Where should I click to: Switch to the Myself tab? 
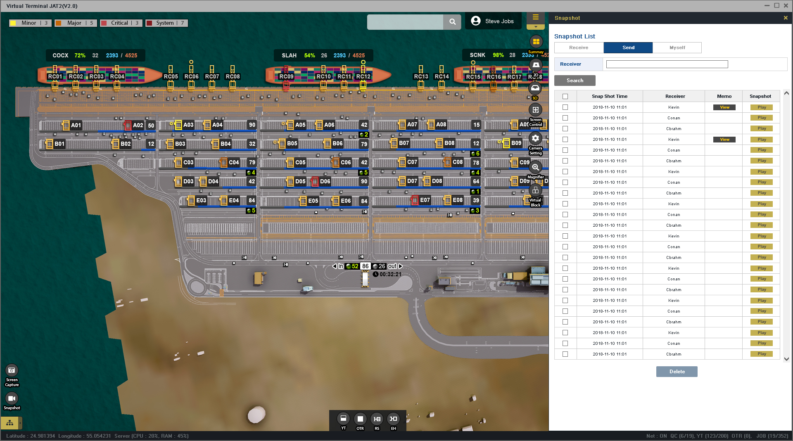click(x=677, y=47)
